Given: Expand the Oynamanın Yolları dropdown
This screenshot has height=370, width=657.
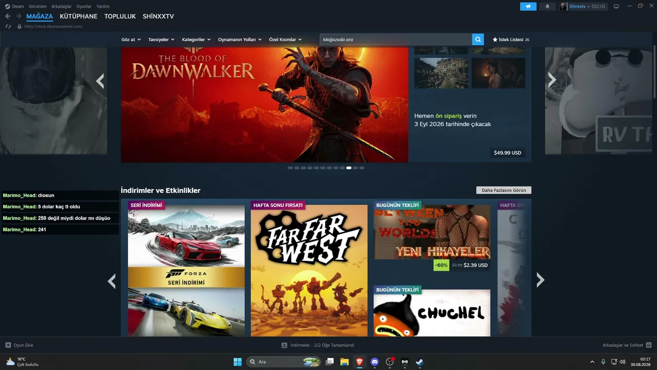Looking at the screenshot, I should [x=240, y=40].
